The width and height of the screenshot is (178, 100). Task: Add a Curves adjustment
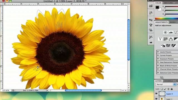[x=176, y=32]
